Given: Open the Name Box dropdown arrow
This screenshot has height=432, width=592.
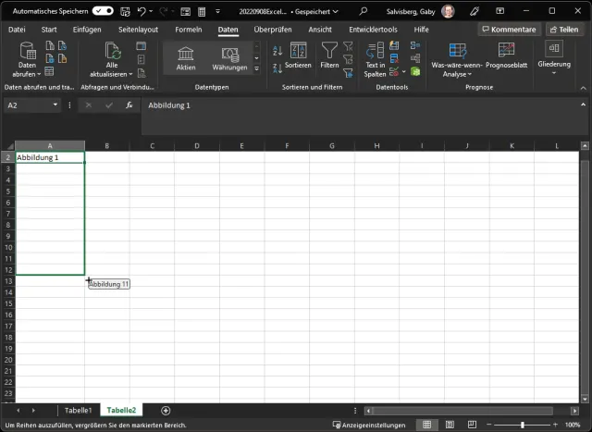Looking at the screenshot, I should pos(56,105).
